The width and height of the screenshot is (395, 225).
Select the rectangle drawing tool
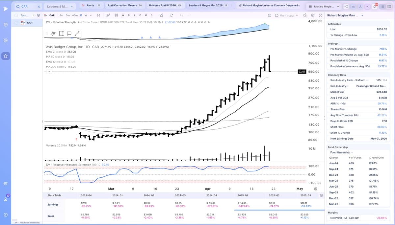(61, 34)
